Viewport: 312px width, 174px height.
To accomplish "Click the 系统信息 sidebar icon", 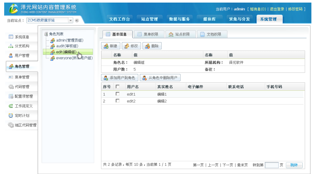I will (11, 37).
